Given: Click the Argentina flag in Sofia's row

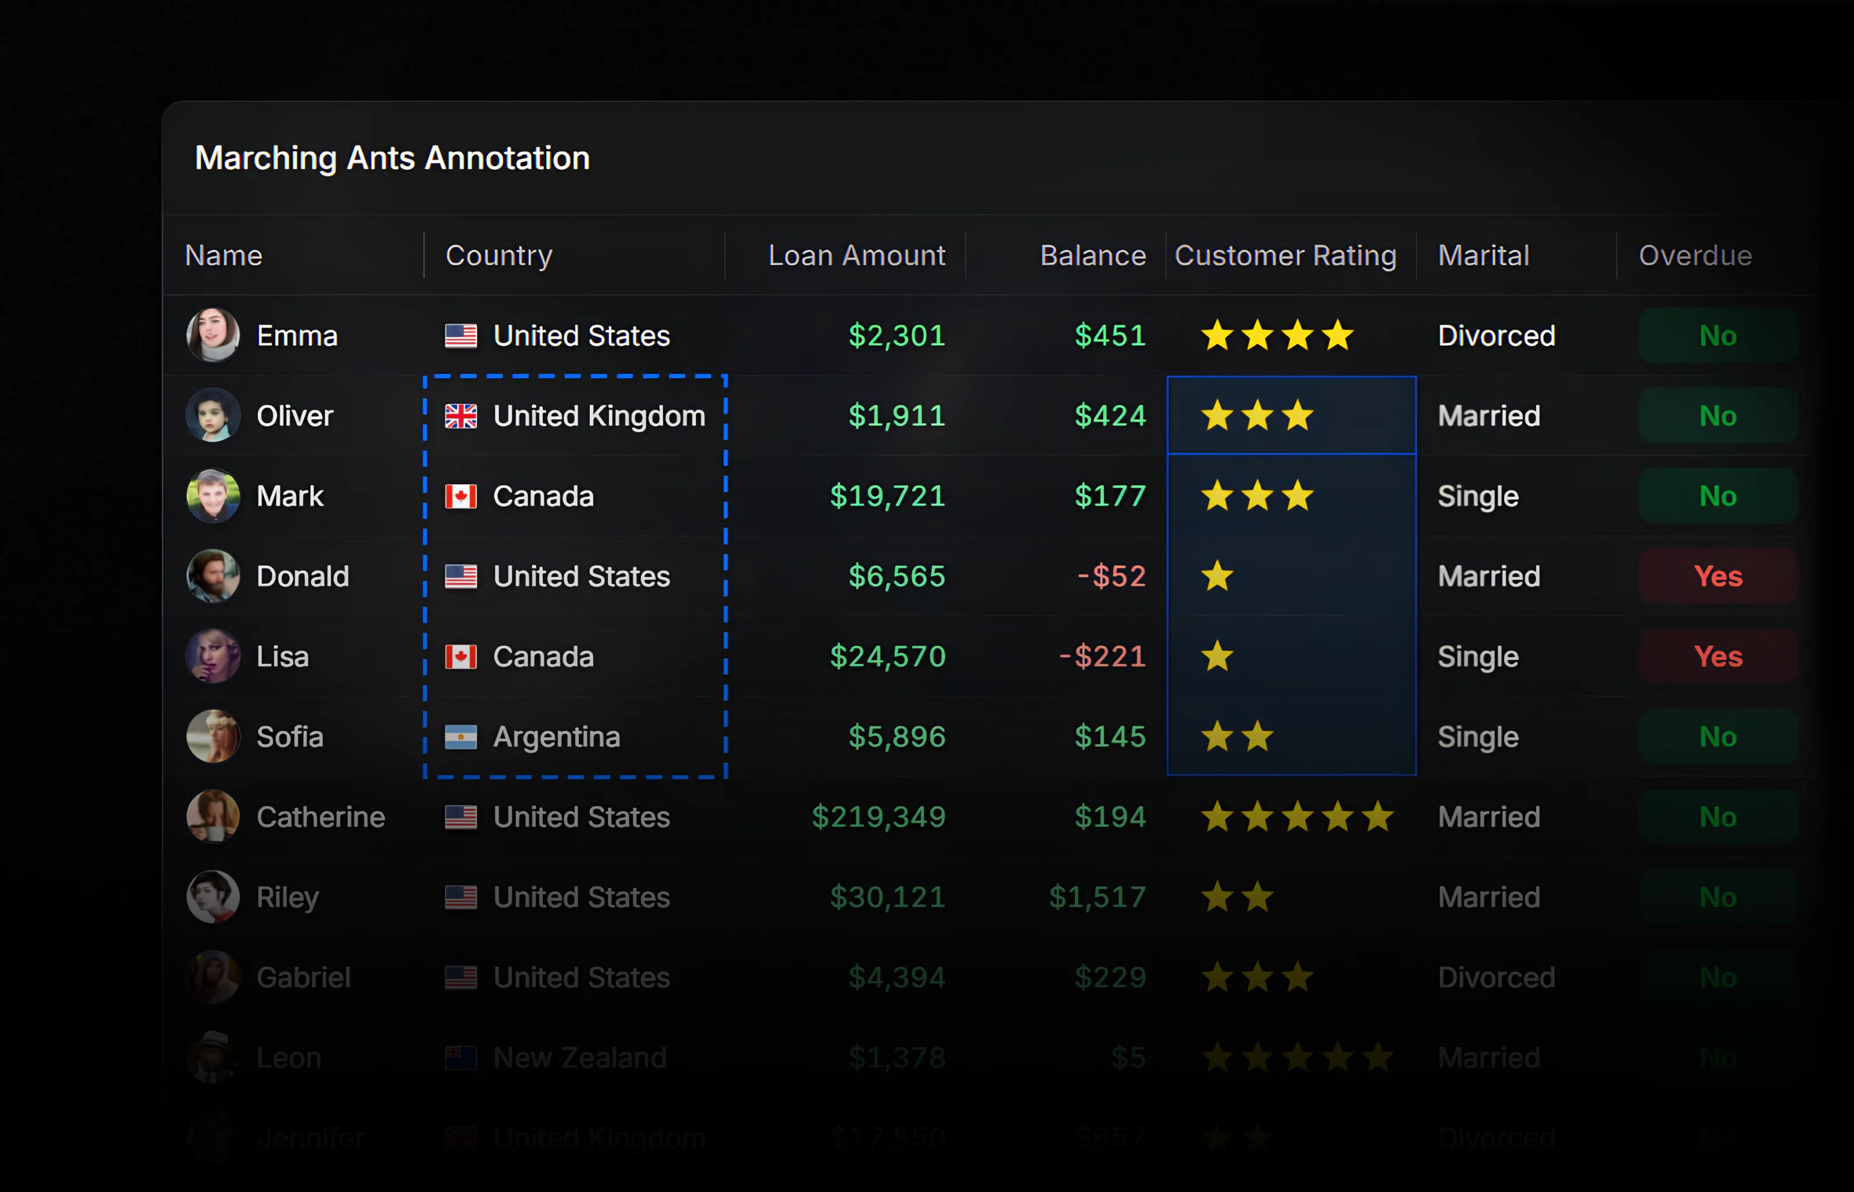Looking at the screenshot, I should tap(461, 737).
